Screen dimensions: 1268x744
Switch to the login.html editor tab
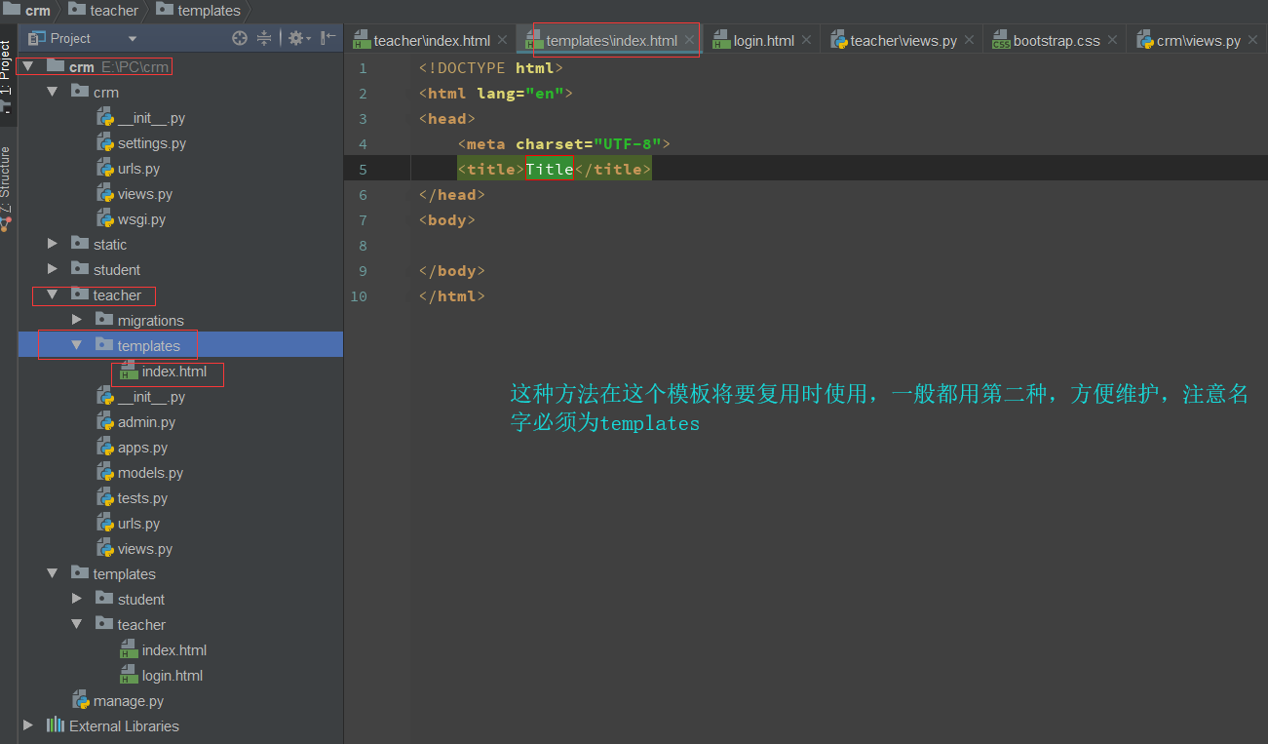pos(763,40)
